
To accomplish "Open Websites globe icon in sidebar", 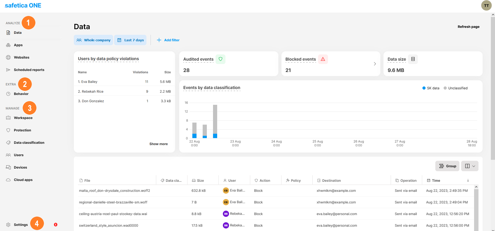I will coord(8,57).
